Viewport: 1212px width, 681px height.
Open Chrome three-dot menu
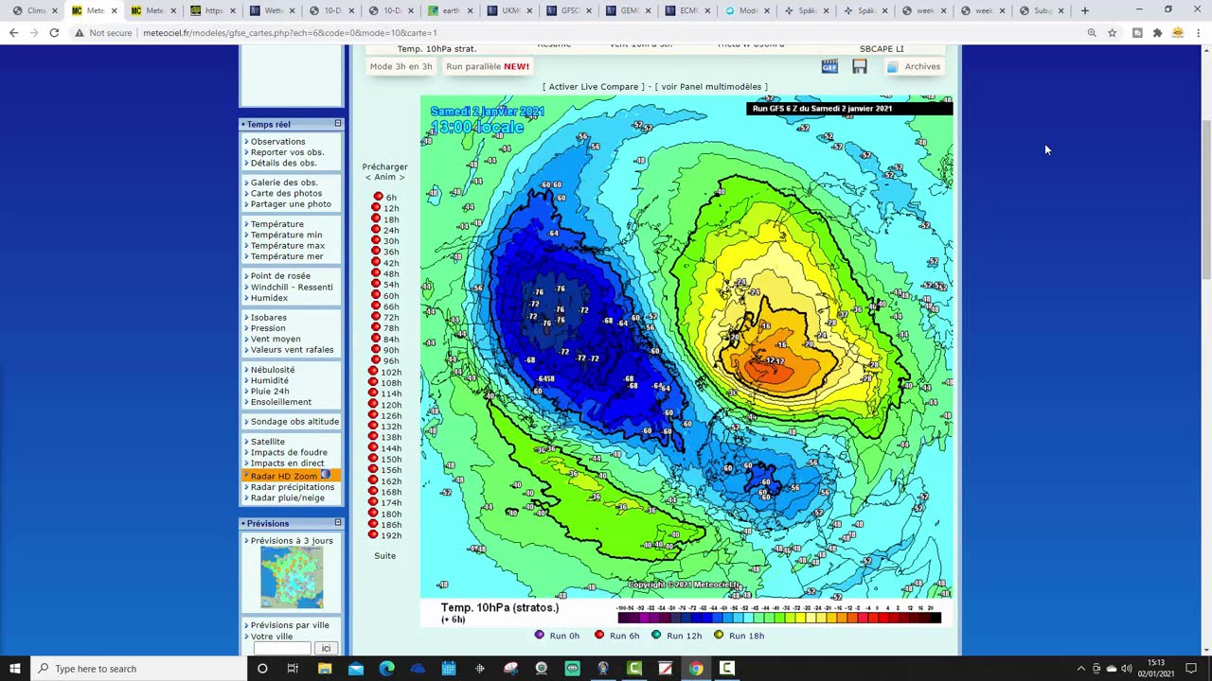click(x=1198, y=32)
